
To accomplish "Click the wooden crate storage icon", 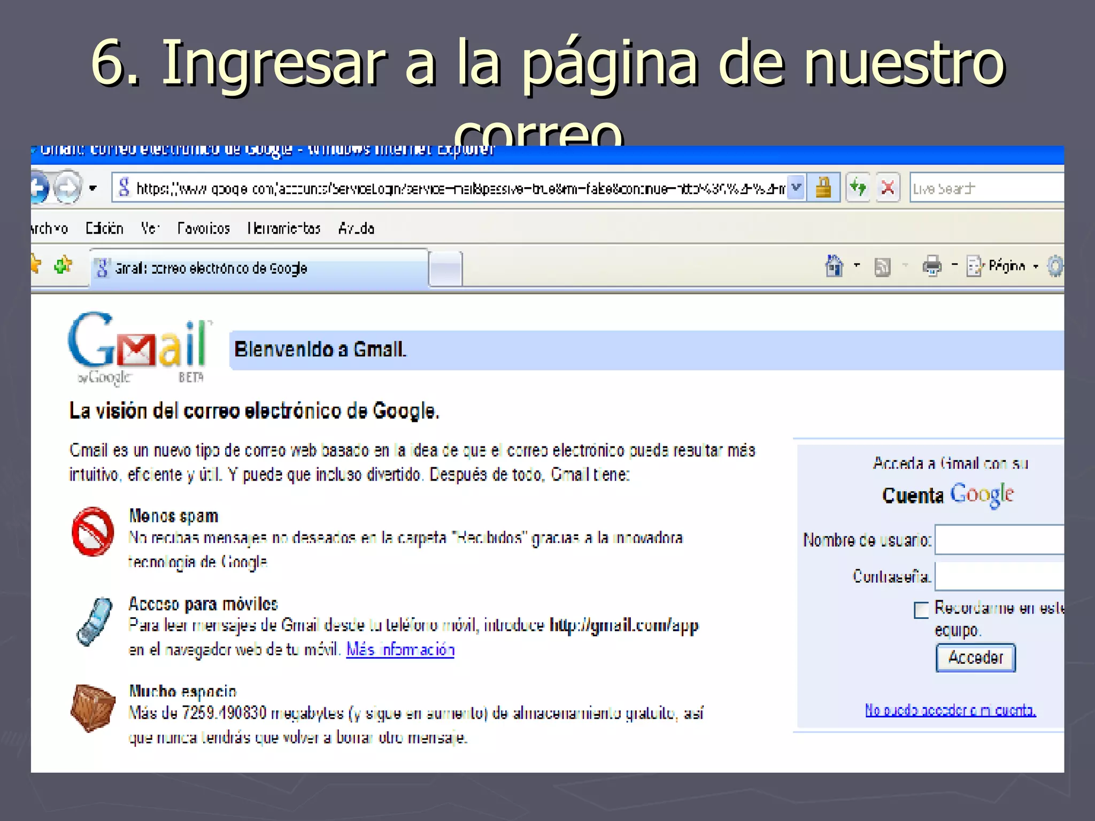I will pyautogui.click(x=93, y=708).
